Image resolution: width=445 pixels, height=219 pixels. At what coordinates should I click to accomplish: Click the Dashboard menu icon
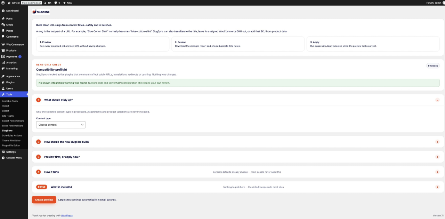click(x=3, y=11)
